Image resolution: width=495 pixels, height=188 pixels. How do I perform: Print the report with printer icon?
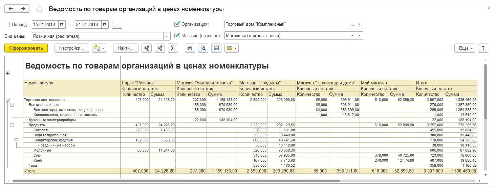pos(190,48)
